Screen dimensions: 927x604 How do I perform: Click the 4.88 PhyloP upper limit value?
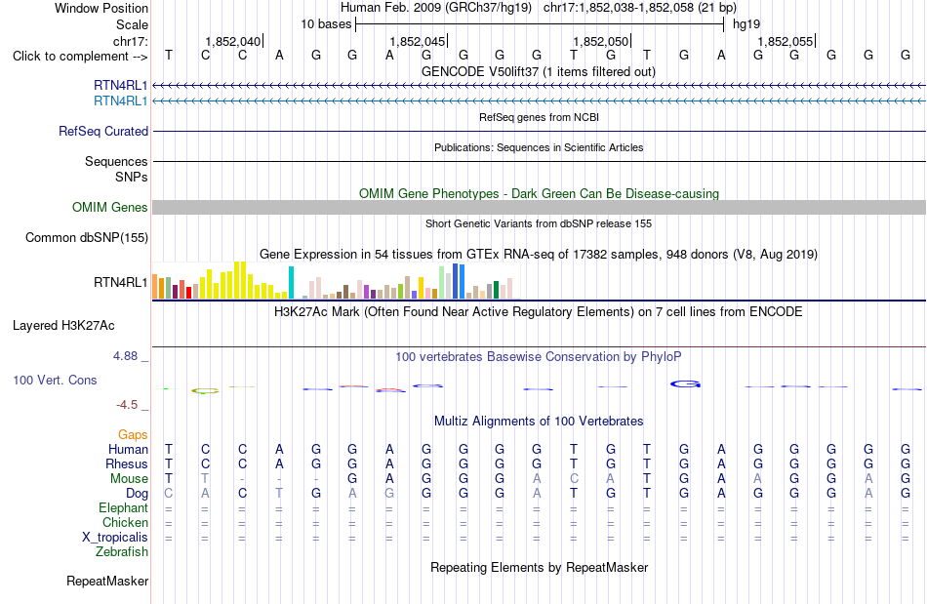(x=125, y=356)
